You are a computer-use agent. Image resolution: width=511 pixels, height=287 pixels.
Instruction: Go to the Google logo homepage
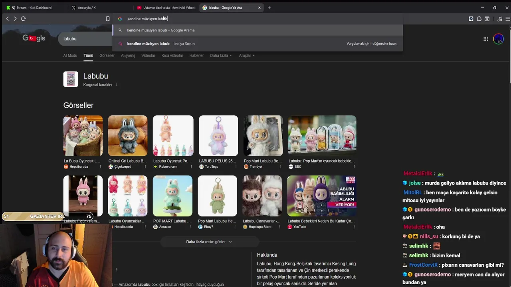(x=34, y=38)
